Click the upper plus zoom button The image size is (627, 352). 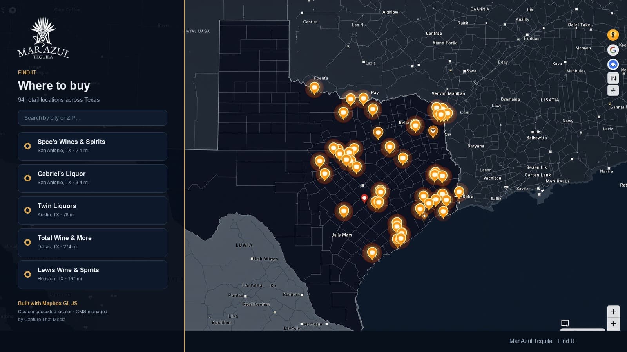[x=613, y=312]
